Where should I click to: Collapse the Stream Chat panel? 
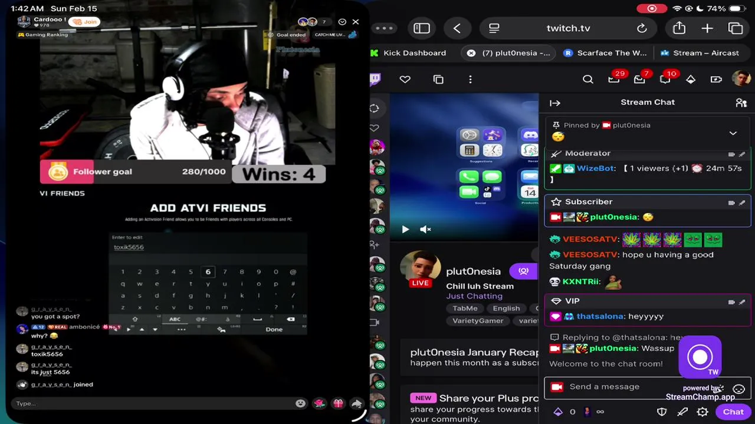pos(555,102)
